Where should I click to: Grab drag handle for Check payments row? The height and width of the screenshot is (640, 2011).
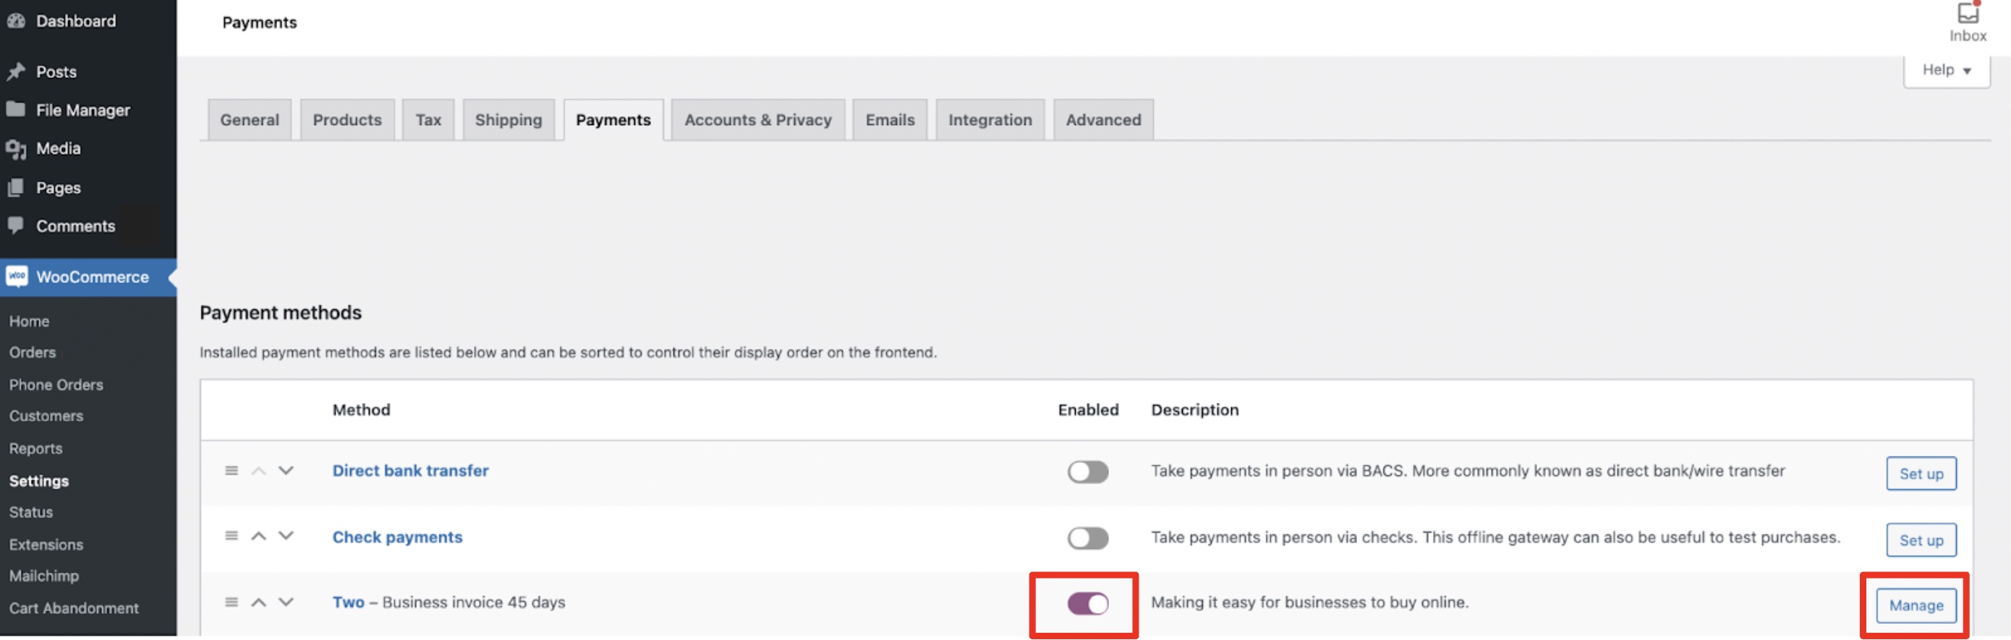click(231, 535)
